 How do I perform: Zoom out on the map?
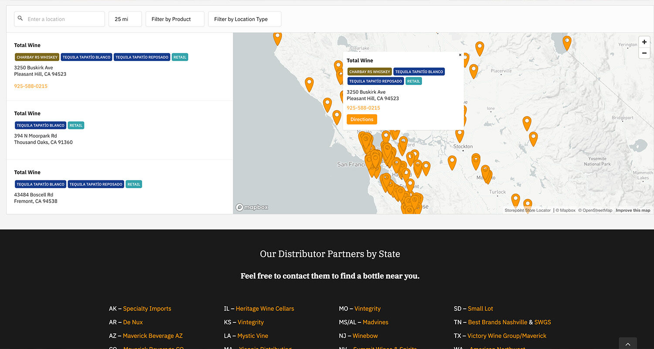[x=644, y=53]
